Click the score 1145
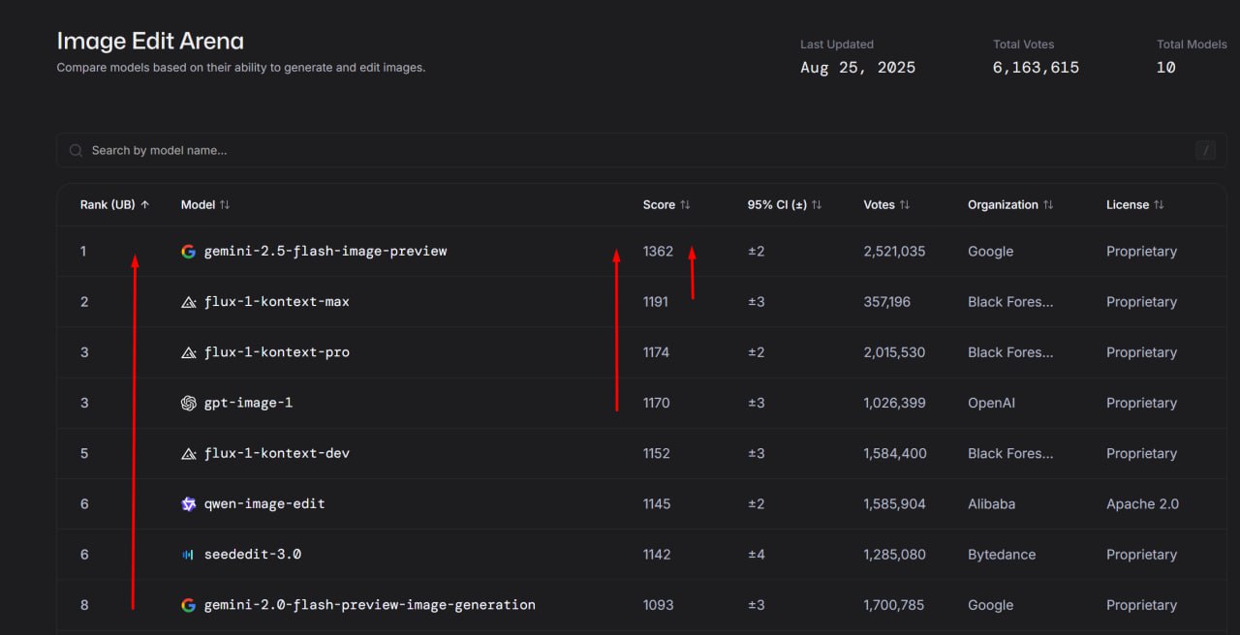The width and height of the screenshot is (1240, 635). click(x=657, y=504)
